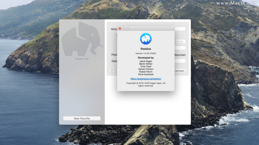Click the René Swoboda name
Screen dimensions: 259x145
(146, 74)
